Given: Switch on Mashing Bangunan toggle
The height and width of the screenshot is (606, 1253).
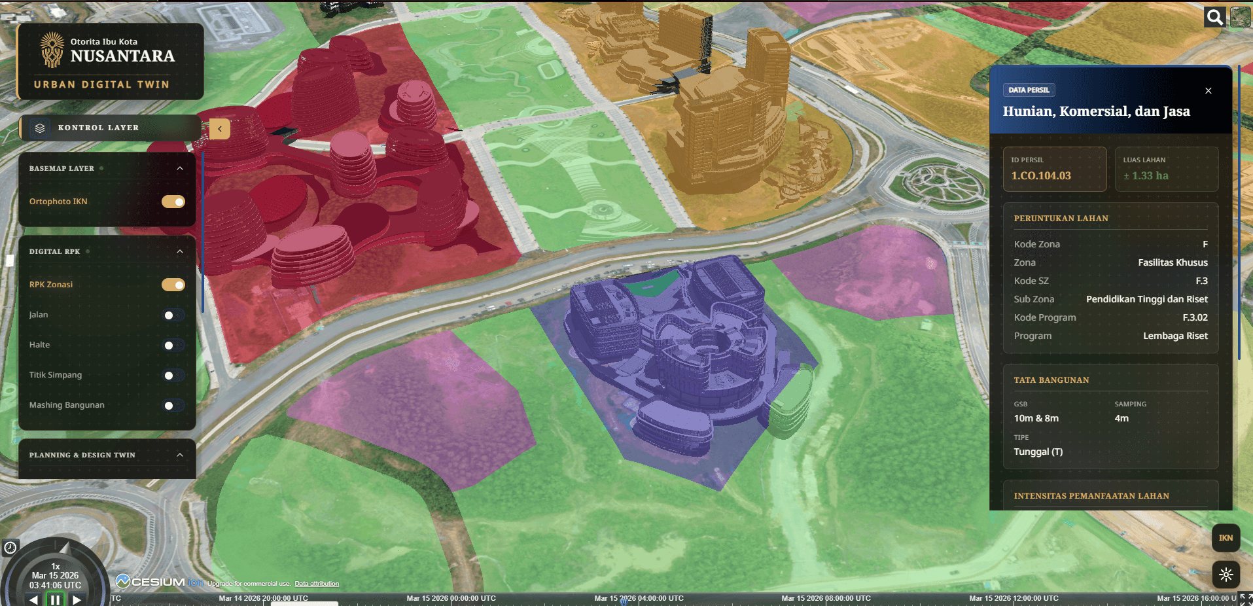Looking at the screenshot, I should tap(173, 406).
